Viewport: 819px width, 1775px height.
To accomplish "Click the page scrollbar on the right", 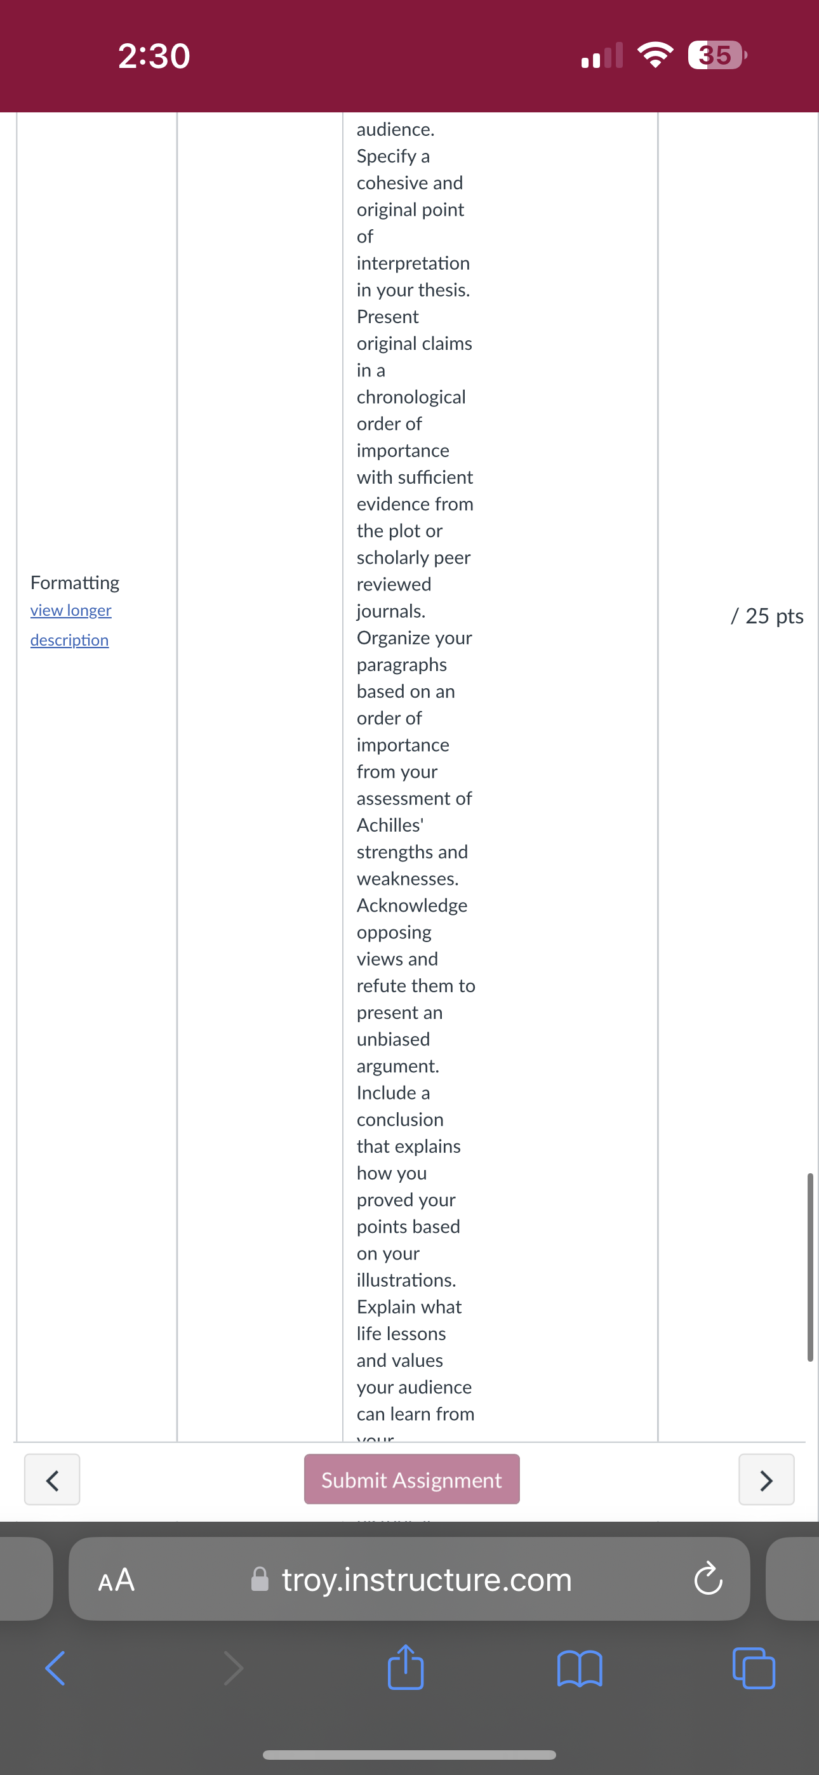I will [810, 1266].
